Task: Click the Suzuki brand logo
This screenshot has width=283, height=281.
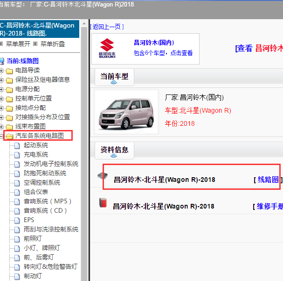Action: 107,48
